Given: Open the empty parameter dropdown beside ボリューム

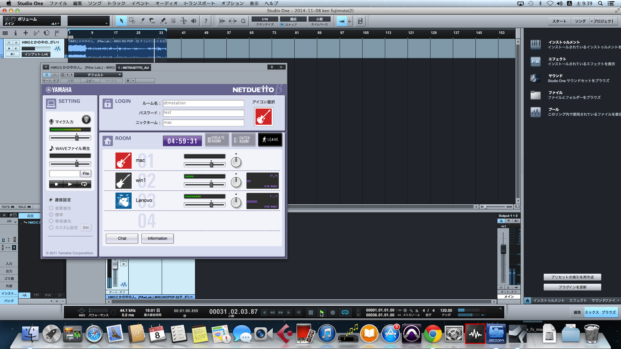Looking at the screenshot, I should [88, 21].
